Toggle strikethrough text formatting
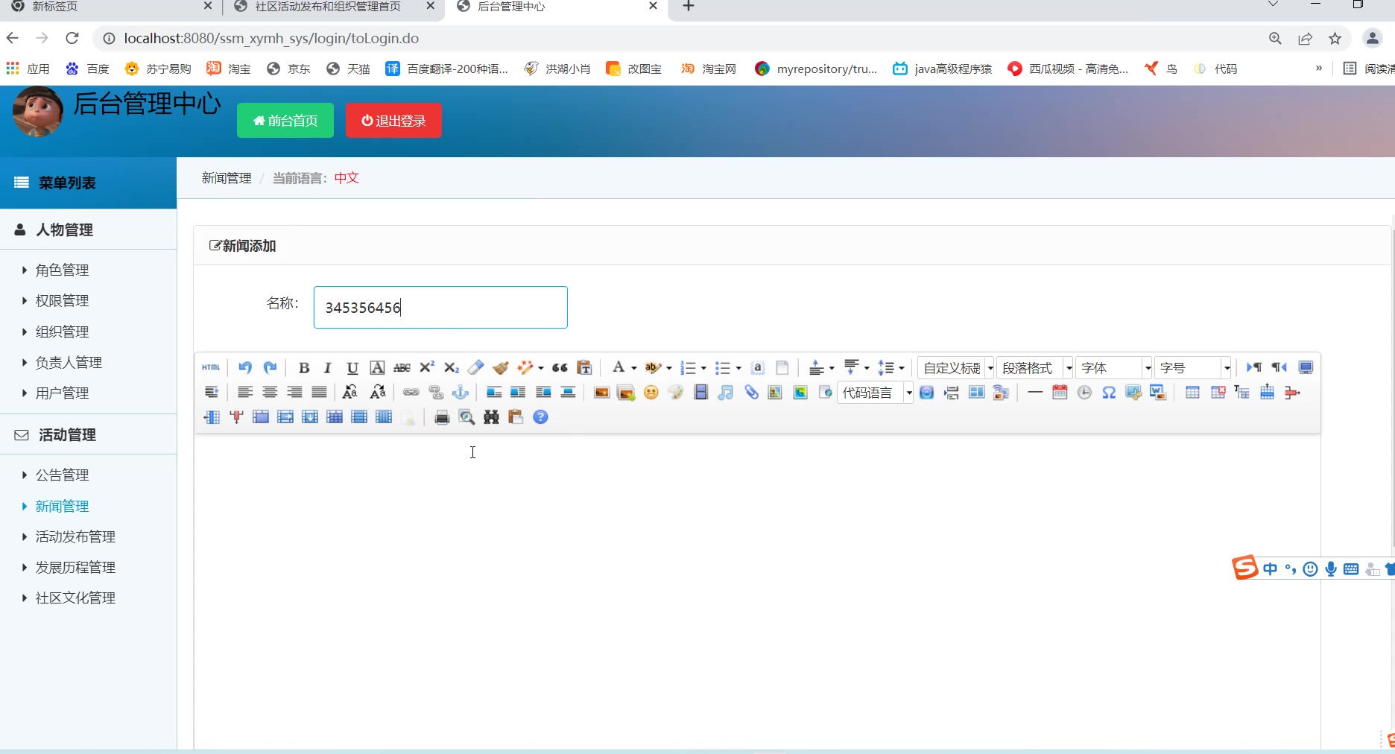 point(402,367)
